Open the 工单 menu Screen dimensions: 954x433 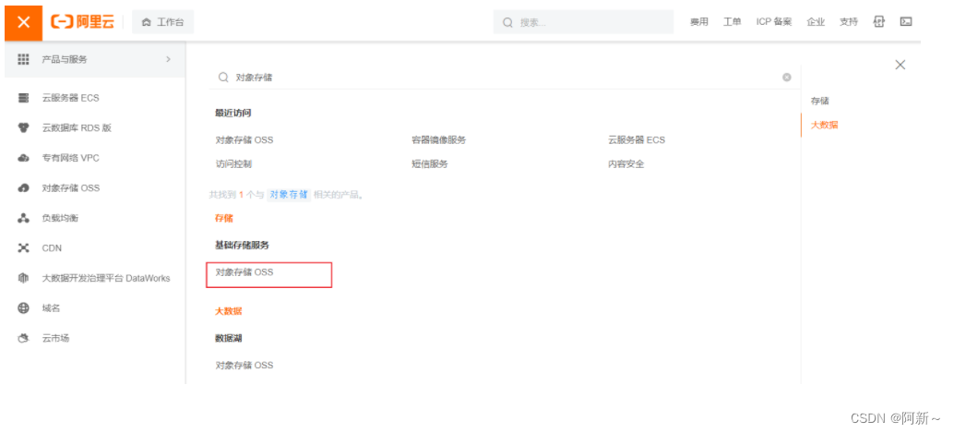[732, 22]
